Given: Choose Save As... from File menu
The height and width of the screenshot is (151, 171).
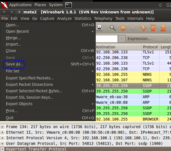Looking at the screenshot, I should tap(48, 64).
